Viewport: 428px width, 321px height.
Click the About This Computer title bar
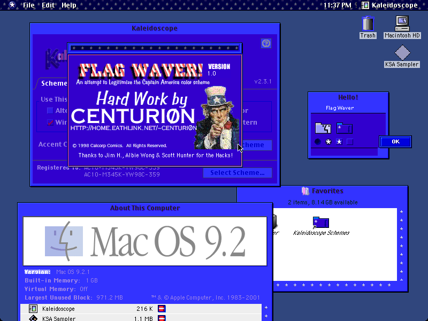click(145, 208)
